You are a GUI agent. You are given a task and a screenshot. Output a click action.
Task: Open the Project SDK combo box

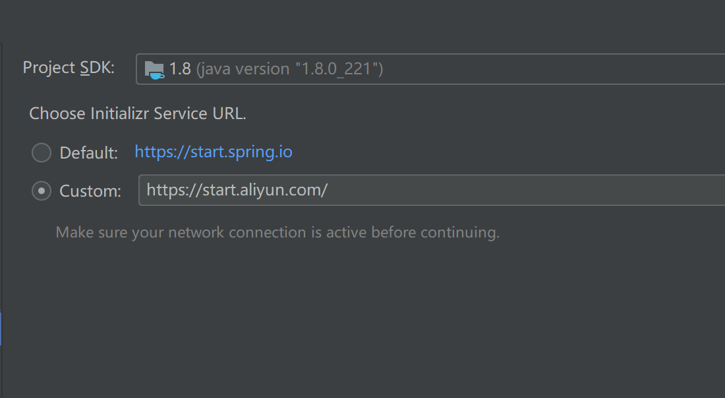click(x=430, y=69)
